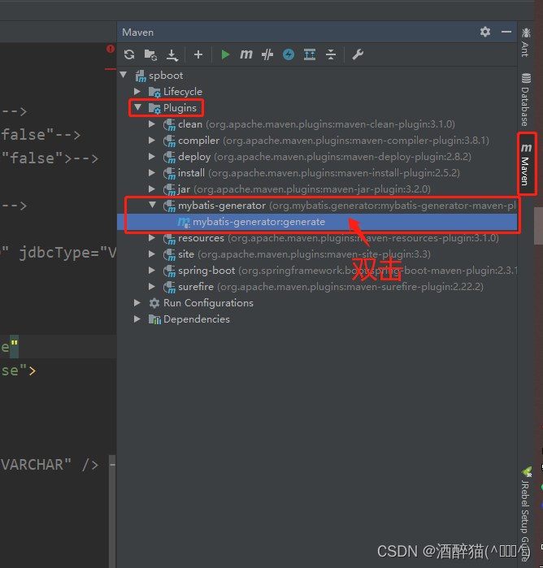Collapse the Plugins node
The image size is (543, 568).
click(137, 107)
